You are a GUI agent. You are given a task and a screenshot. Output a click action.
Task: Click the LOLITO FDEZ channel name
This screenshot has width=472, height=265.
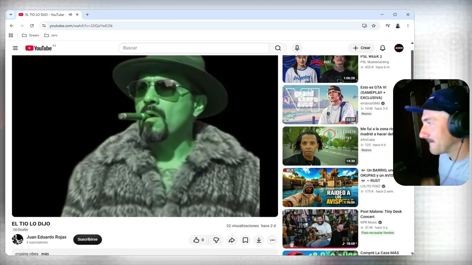[370, 186]
